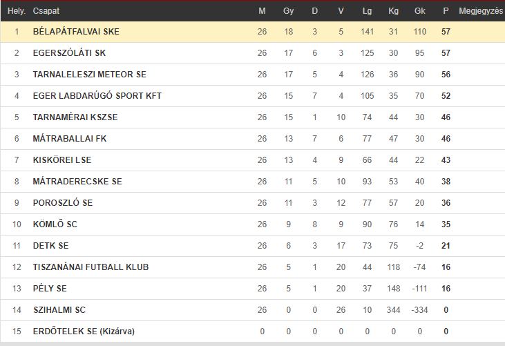
Task: Open MÁTRADERECSKE SE team page
Action: tap(77, 181)
